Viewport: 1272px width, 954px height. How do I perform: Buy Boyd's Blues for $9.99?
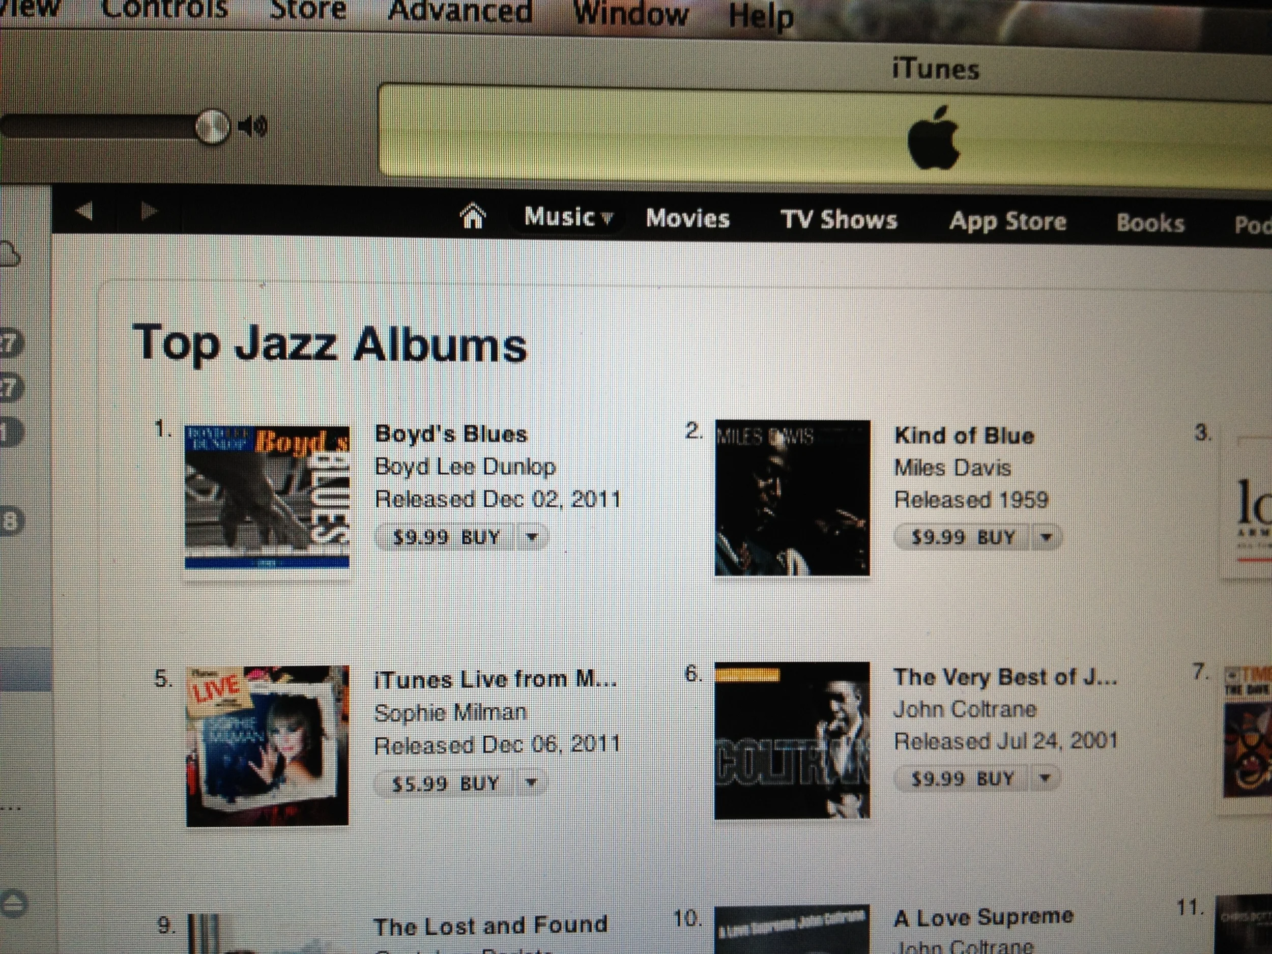point(445,537)
